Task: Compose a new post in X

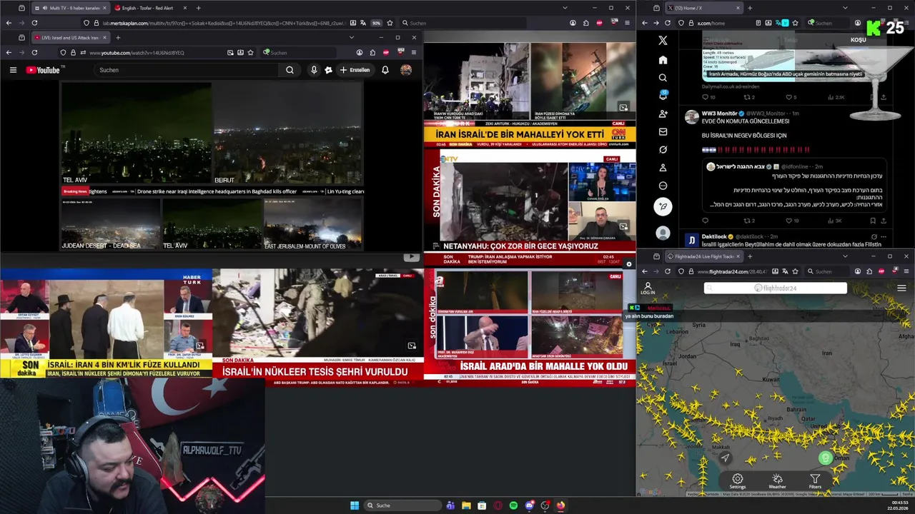Action: click(663, 206)
